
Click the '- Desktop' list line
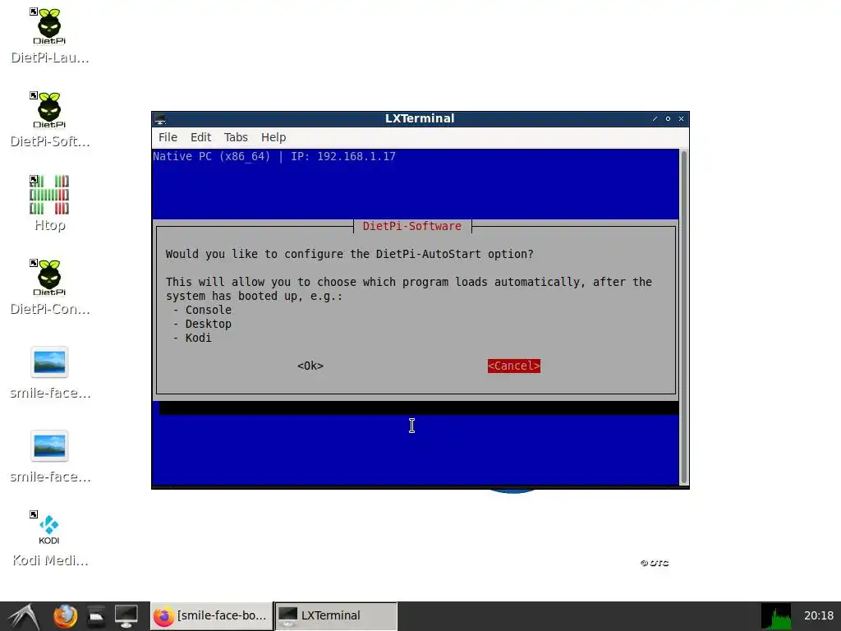click(202, 324)
